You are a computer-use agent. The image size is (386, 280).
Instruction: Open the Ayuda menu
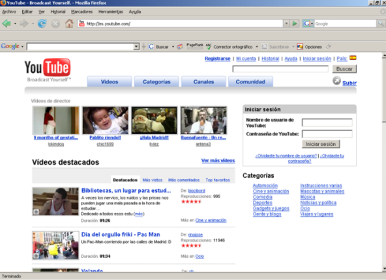point(135,12)
